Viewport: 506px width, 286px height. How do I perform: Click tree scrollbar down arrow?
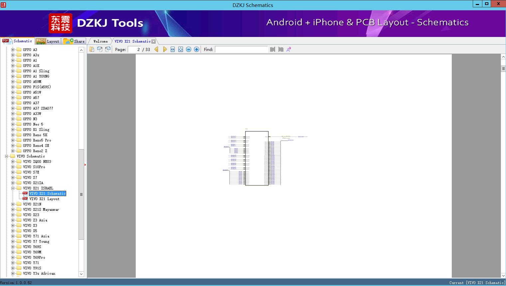[x=81, y=274]
